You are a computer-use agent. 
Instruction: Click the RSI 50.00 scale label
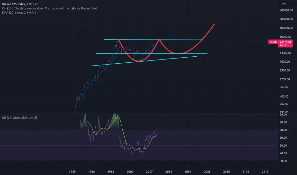click(283, 145)
